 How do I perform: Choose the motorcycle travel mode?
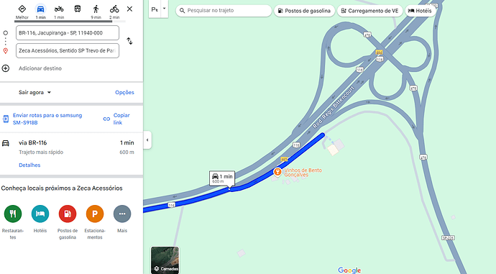click(59, 9)
